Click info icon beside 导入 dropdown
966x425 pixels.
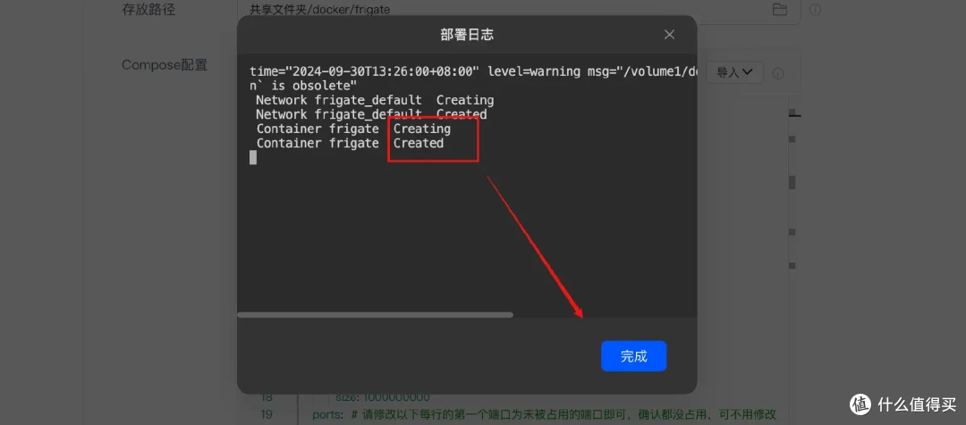click(778, 73)
